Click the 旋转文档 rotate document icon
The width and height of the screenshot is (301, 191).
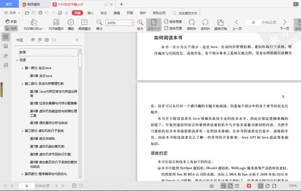click(221, 24)
